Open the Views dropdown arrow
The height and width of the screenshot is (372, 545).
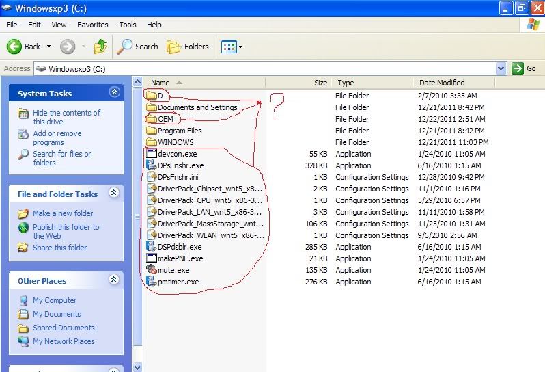click(x=240, y=46)
